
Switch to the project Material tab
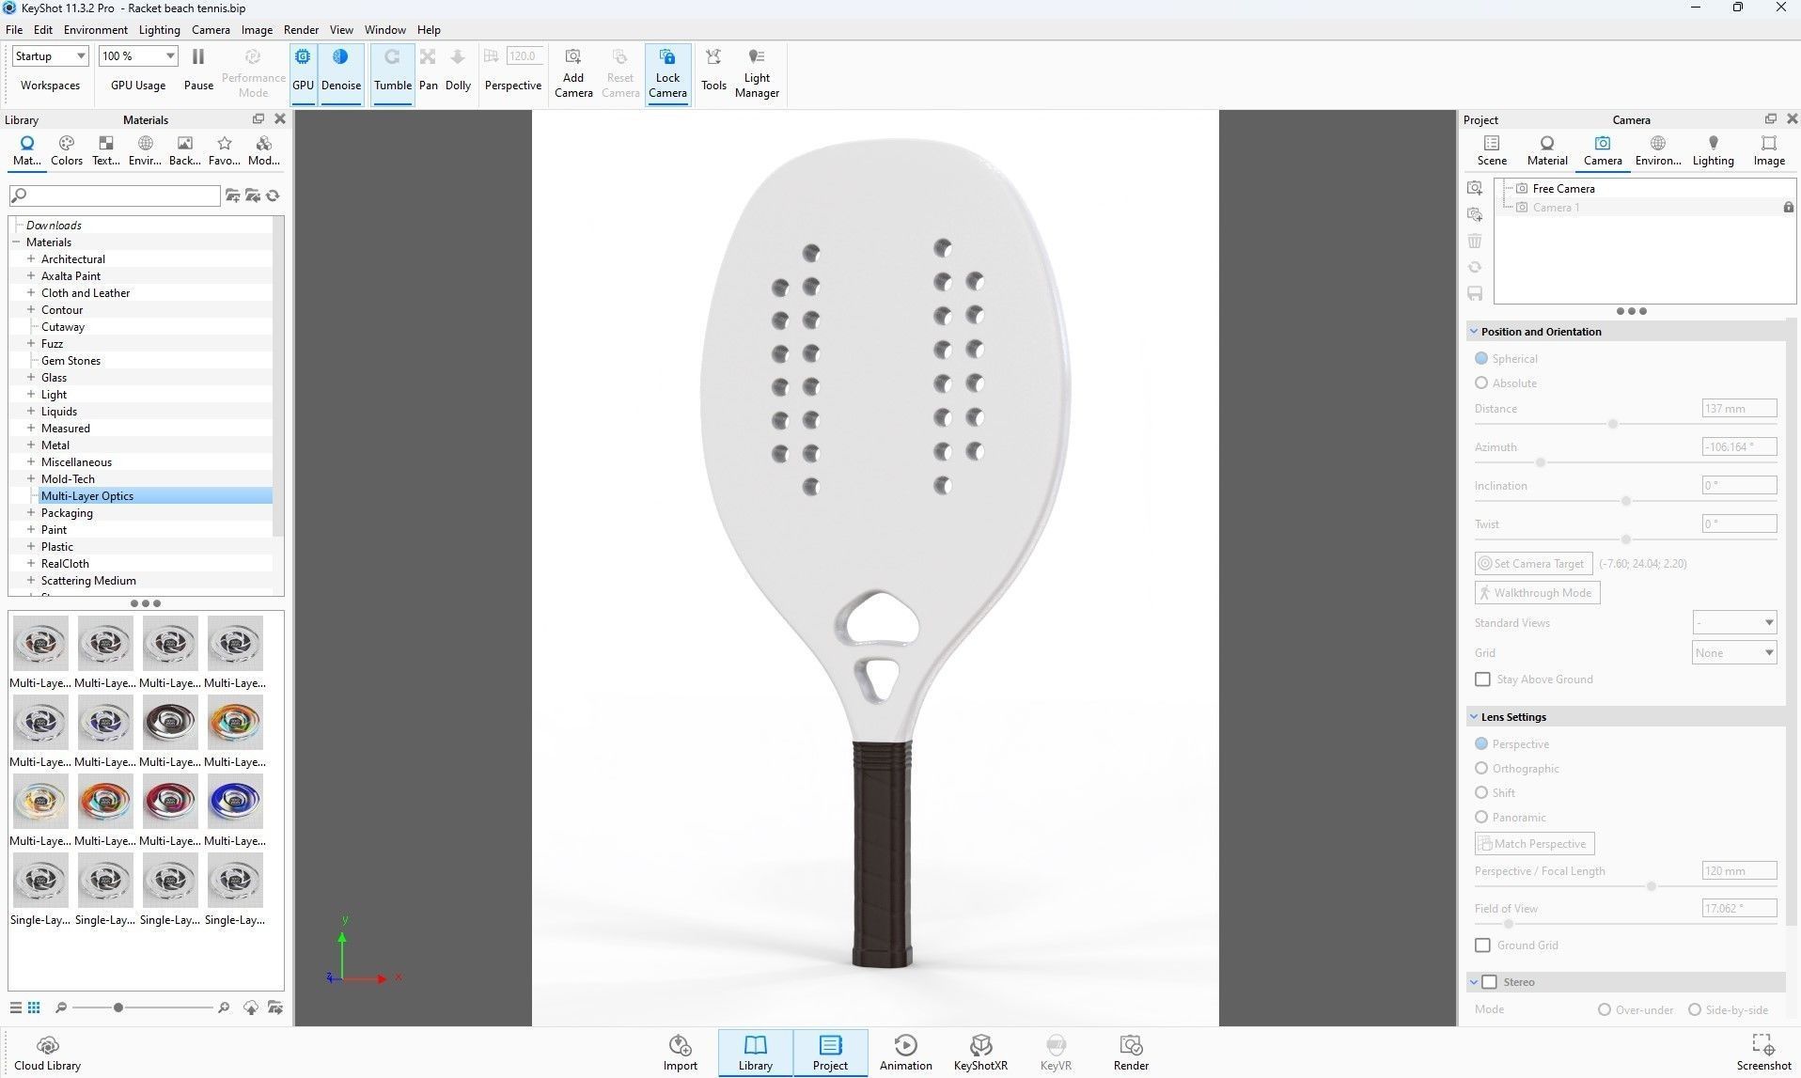click(x=1547, y=150)
